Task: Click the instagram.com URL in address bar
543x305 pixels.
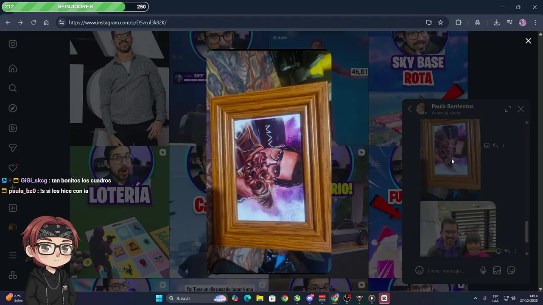Action: pyautogui.click(x=118, y=22)
